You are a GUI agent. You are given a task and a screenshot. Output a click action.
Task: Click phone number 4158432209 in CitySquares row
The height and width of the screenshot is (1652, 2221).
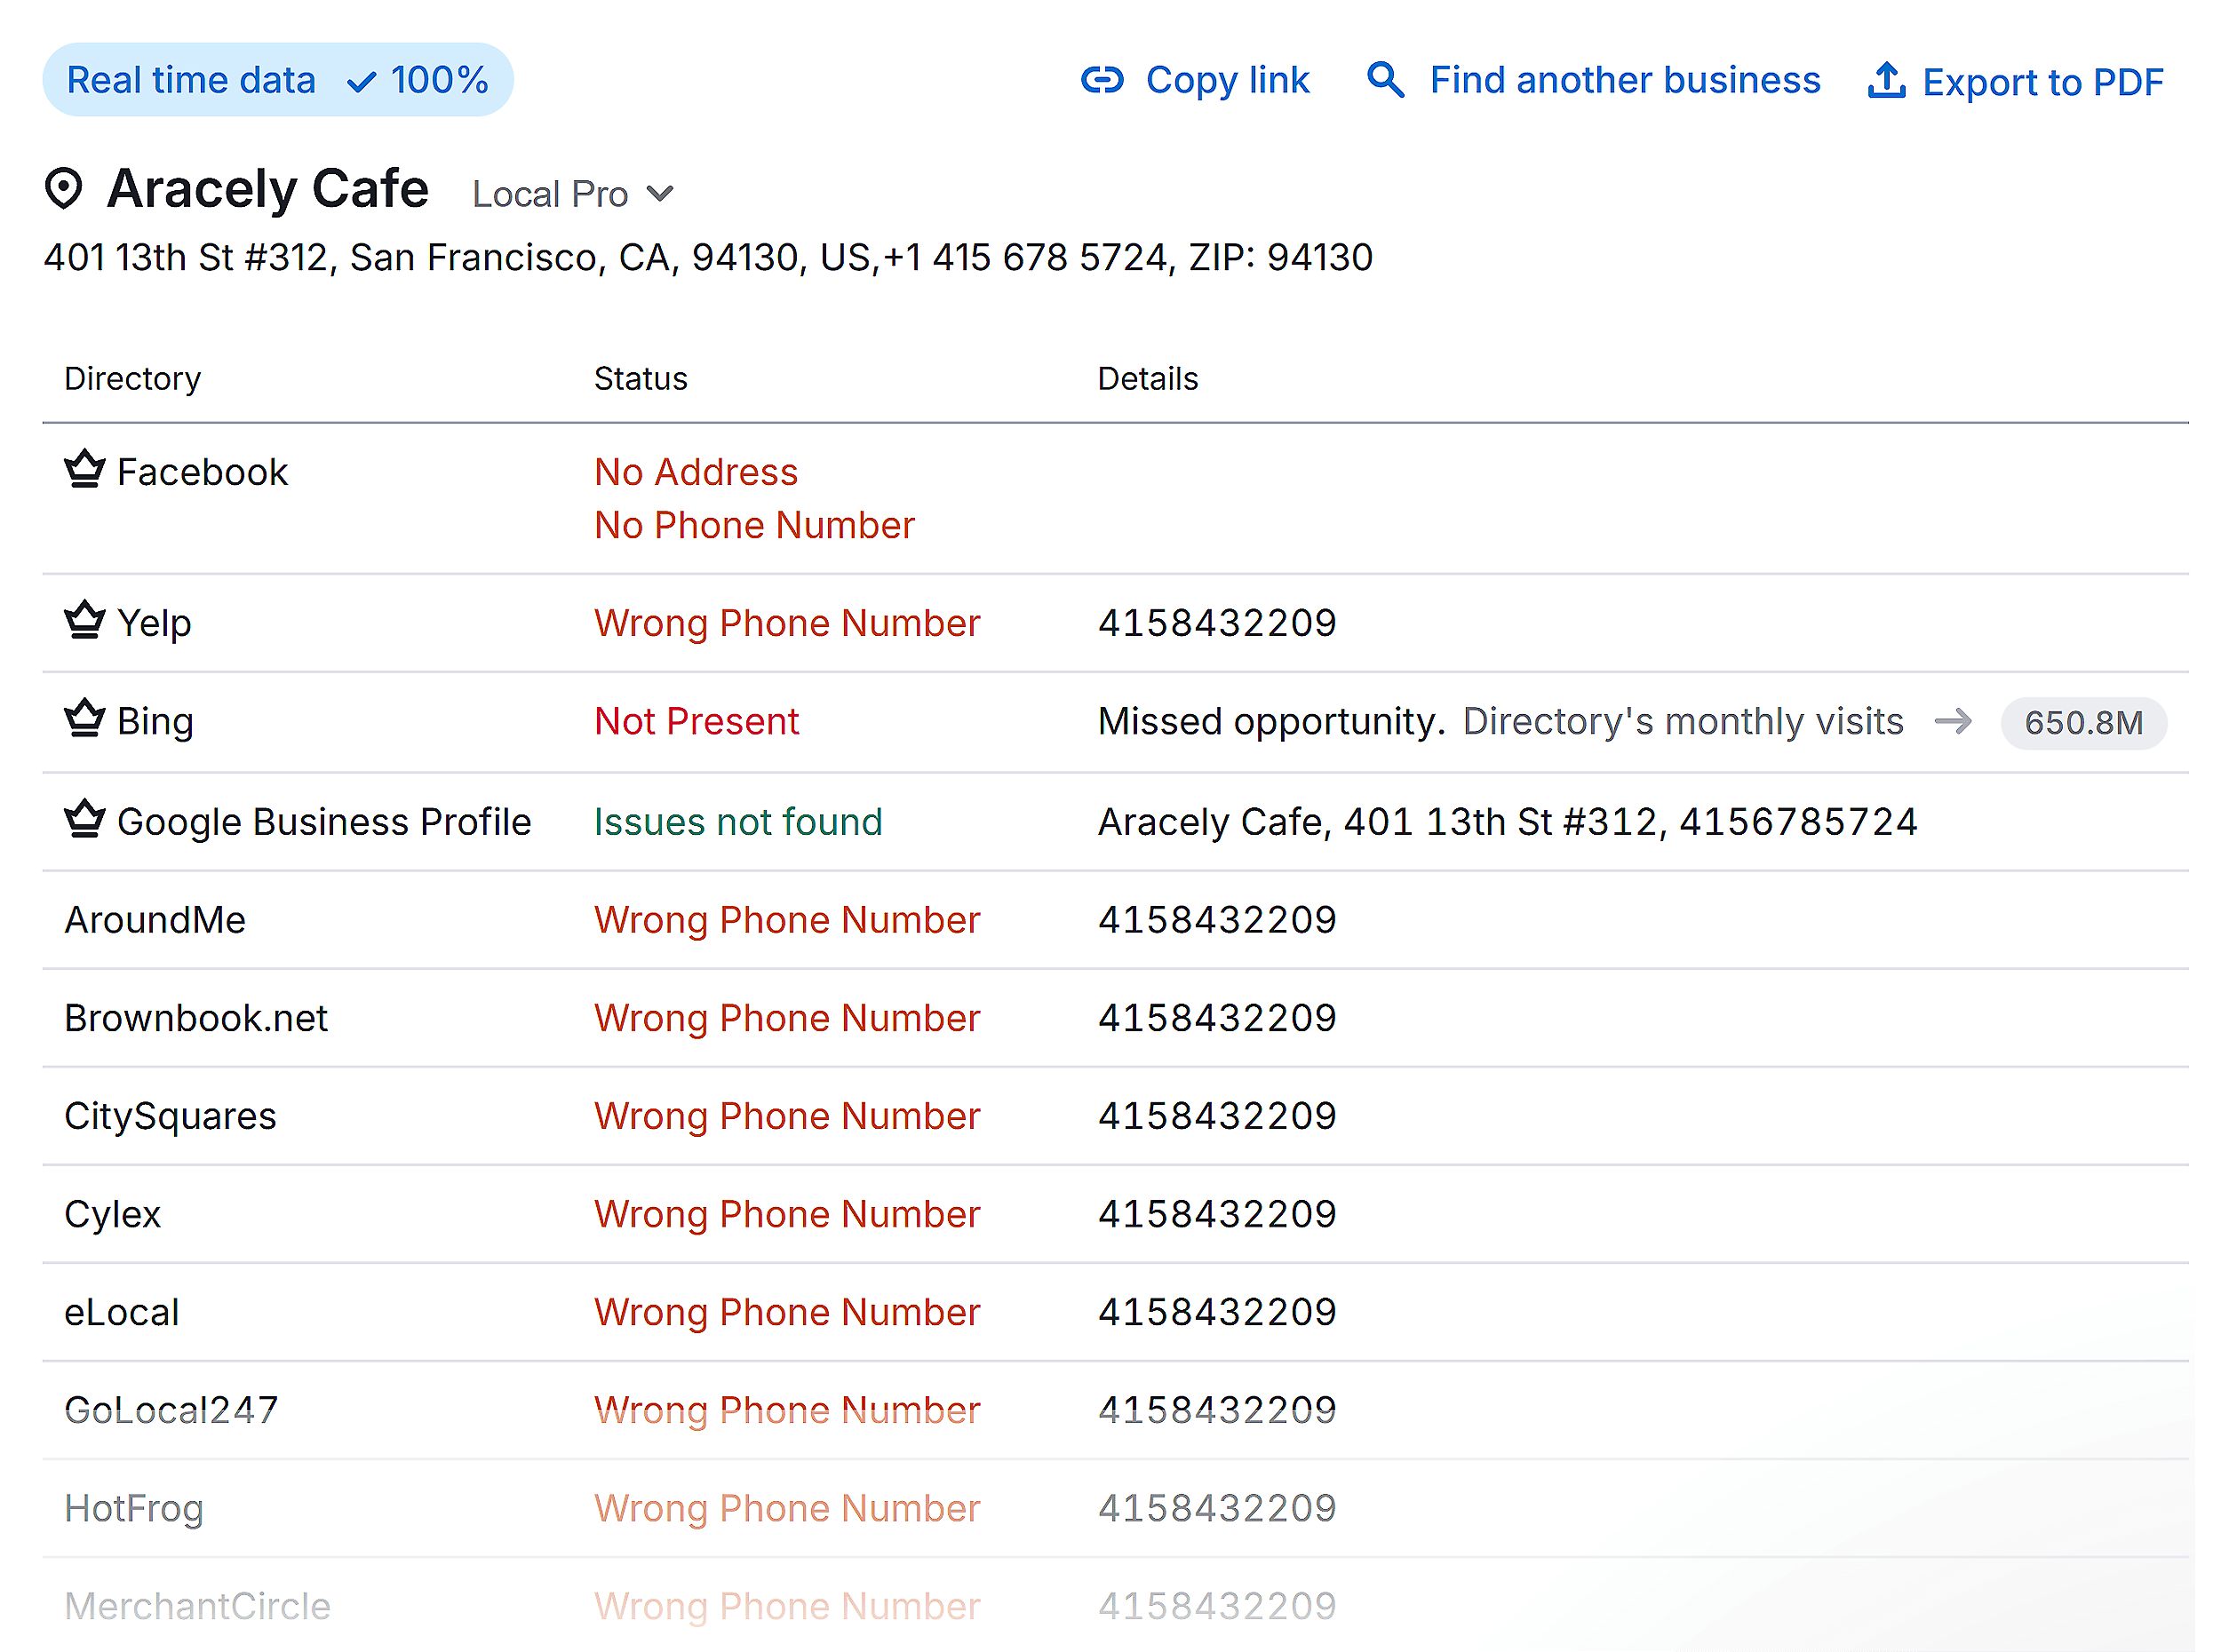1217,1116
